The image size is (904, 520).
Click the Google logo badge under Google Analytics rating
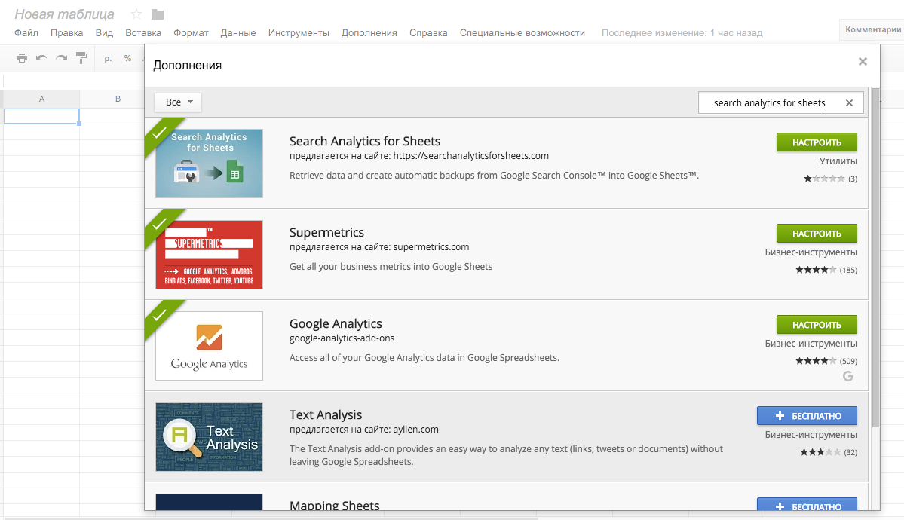(x=848, y=377)
